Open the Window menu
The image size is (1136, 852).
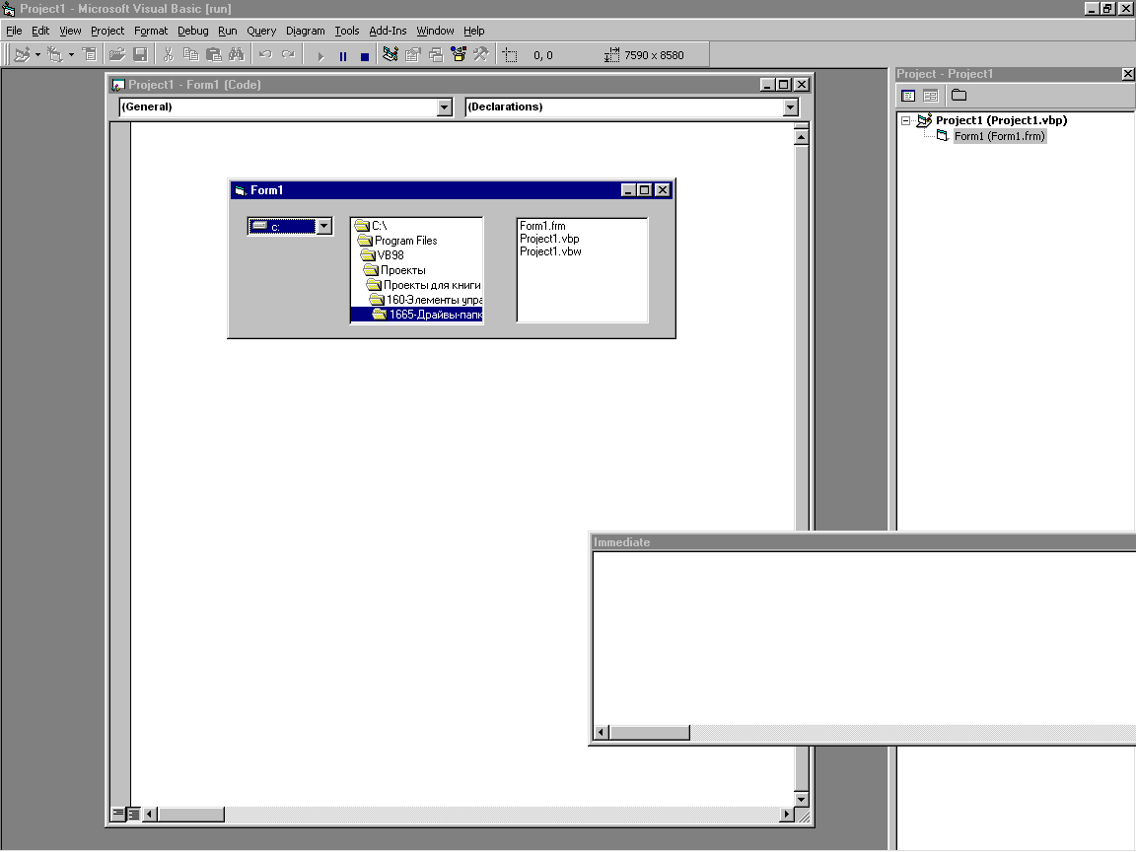[435, 31]
